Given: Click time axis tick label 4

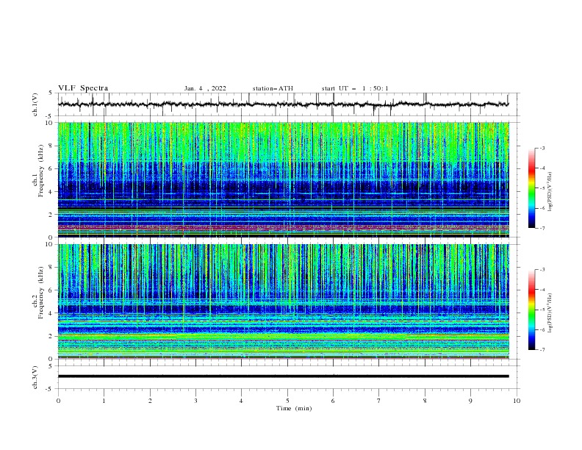Looking at the screenshot, I should coord(241,401).
